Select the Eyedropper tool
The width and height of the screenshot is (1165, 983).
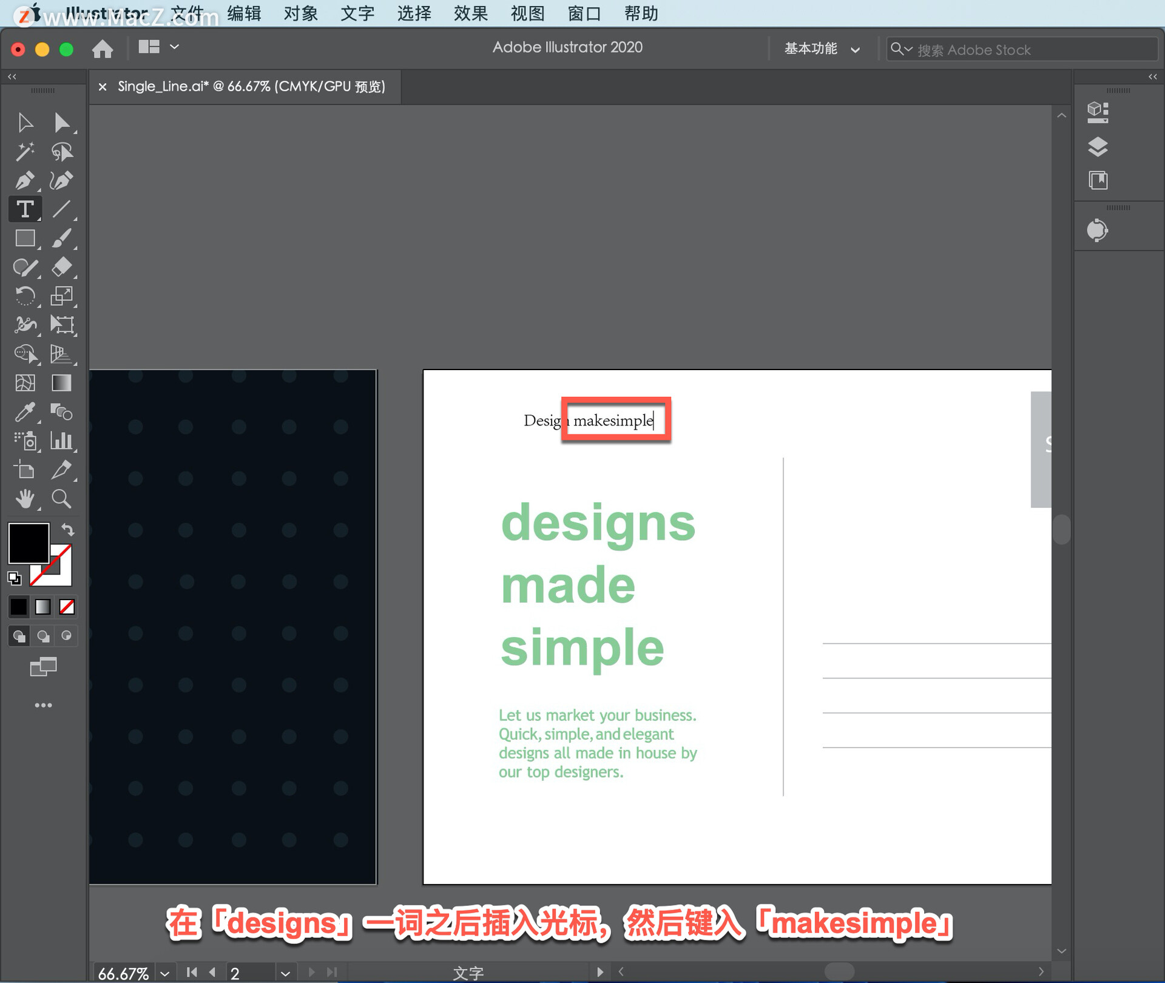point(24,412)
